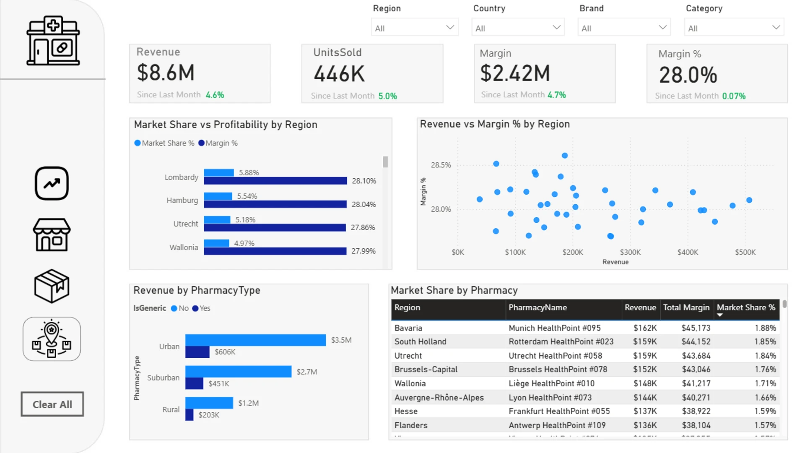Expand the Country filter dropdown
The image size is (805, 453).
[518, 28]
